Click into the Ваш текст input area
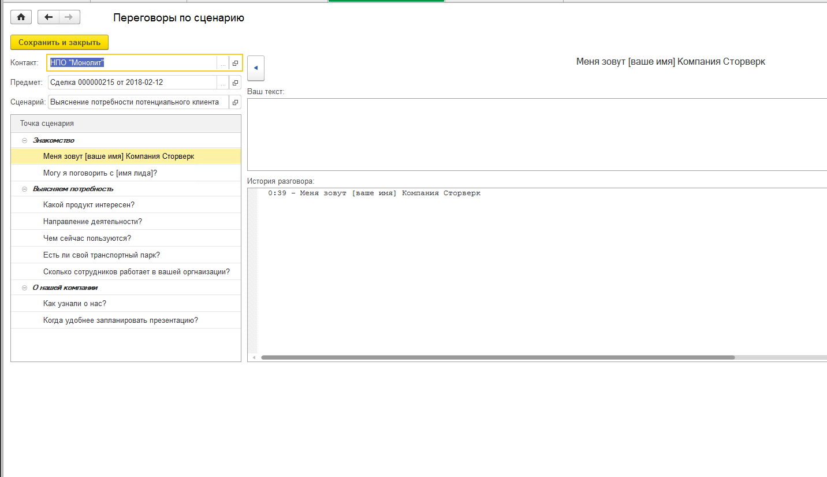The image size is (827, 477). click(x=537, y=135)
